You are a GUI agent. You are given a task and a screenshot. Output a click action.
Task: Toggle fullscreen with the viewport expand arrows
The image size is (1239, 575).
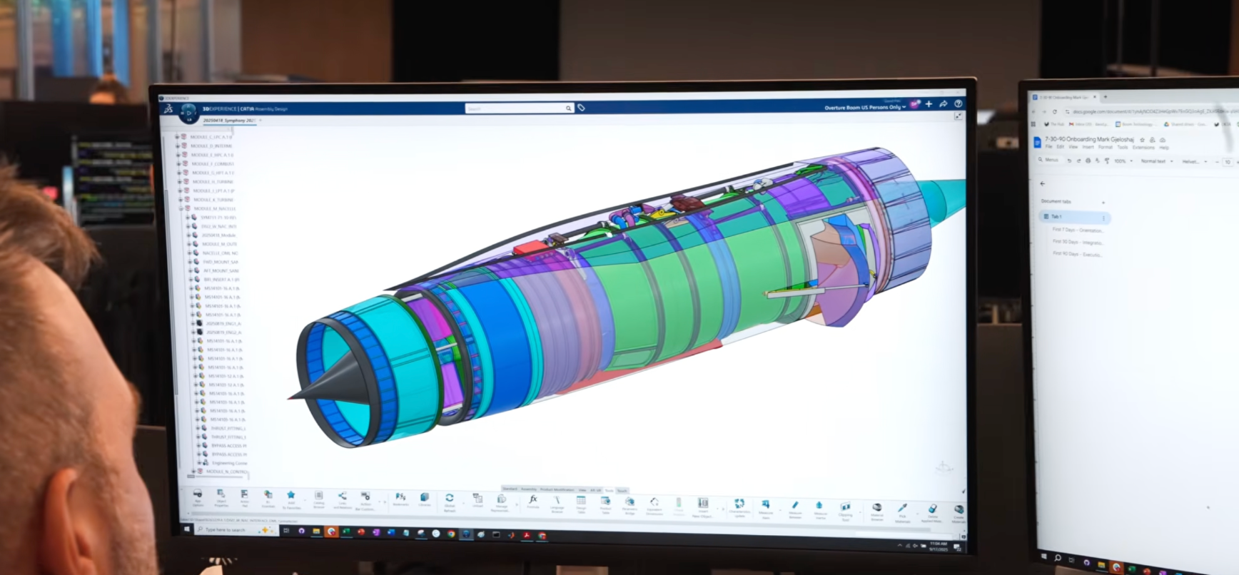point(959,116)
